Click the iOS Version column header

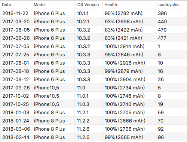pyautogui.click(x=89, y=5)
